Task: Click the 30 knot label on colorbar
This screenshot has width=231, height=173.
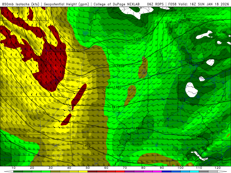Action: point(51,168)
